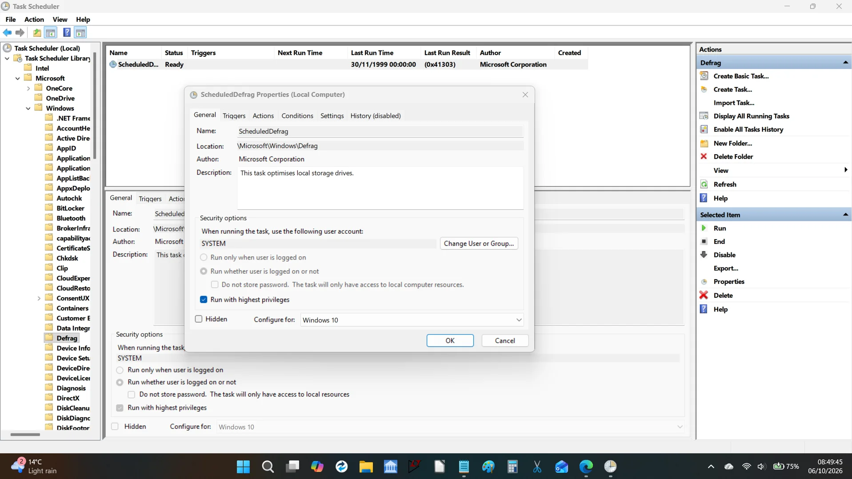Image resolution: width=852 pixels, height=479 pixels.
Task: Collapse the Windows tree folder
Action: tap(28, 108)
